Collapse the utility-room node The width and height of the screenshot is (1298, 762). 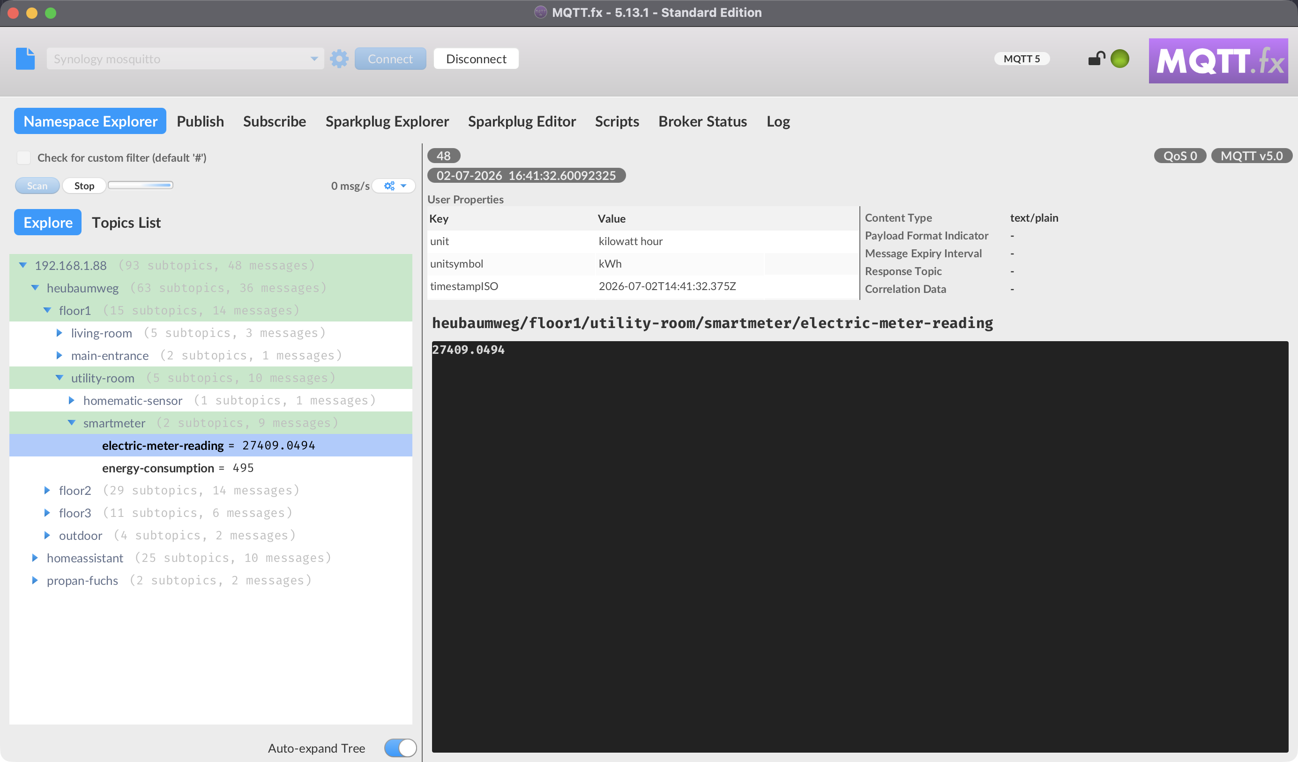[x=59, y=378]
